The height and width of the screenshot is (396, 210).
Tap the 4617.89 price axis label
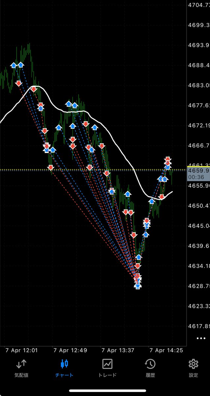tap(198, 326)
